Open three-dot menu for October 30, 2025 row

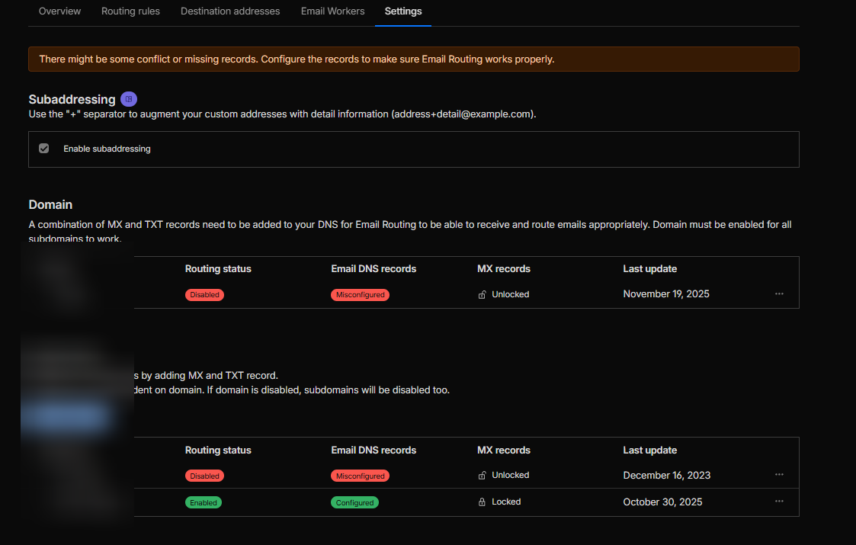pyautogui.click(x=779, y=502)
